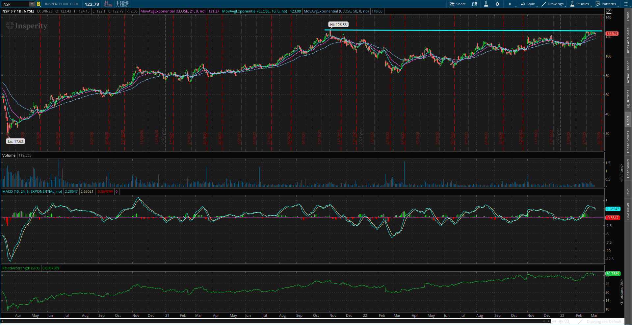Click the cyan horizontal resistance line
632x325 pixels.
pyautogui.click(x=463, y=31)
